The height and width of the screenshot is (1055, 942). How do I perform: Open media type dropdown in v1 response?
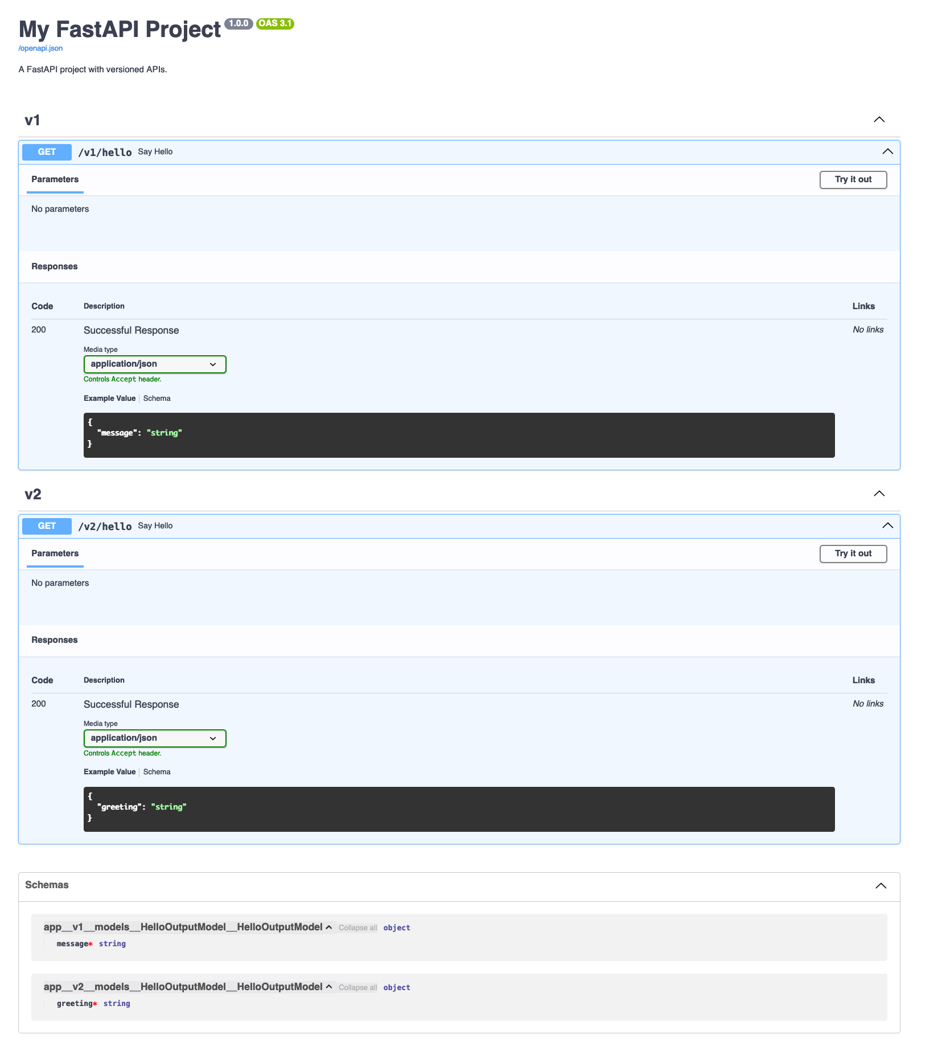click(155, 364)
